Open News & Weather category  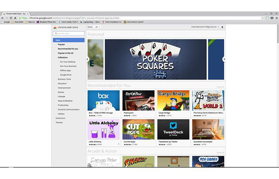65,101
